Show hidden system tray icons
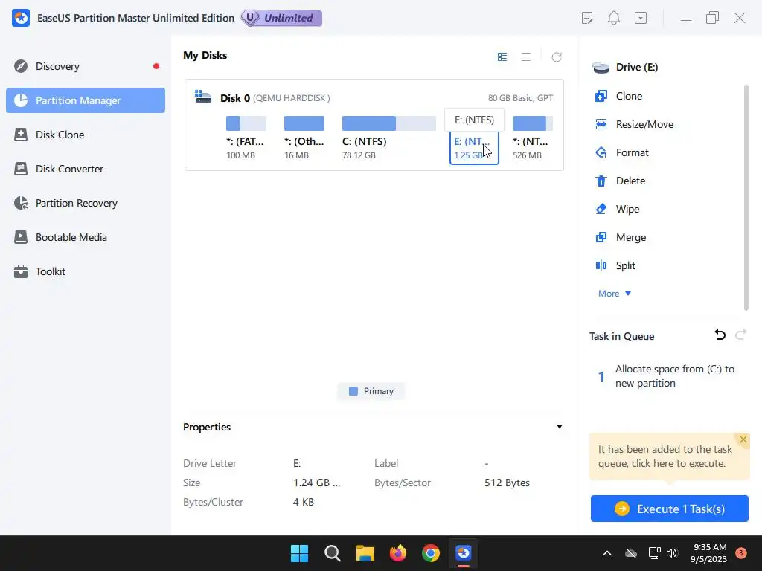Screen dimensions: 762x571 click(x=607, y=553)
